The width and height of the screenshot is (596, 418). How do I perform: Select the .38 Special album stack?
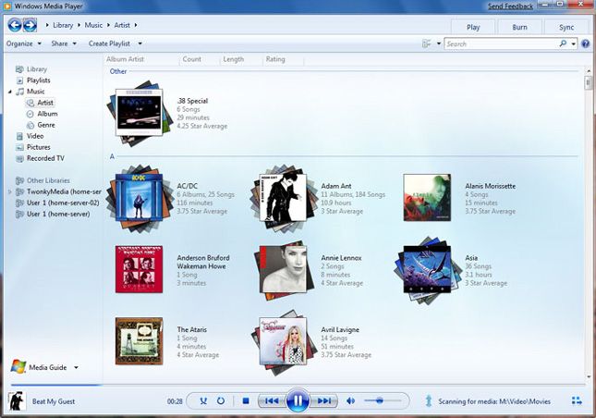(x=140, y=113)
